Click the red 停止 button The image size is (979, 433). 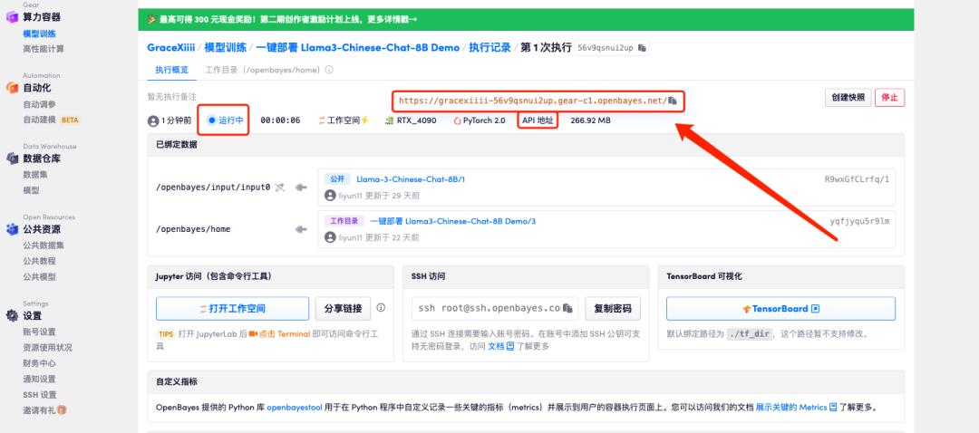tap(890, 98)
